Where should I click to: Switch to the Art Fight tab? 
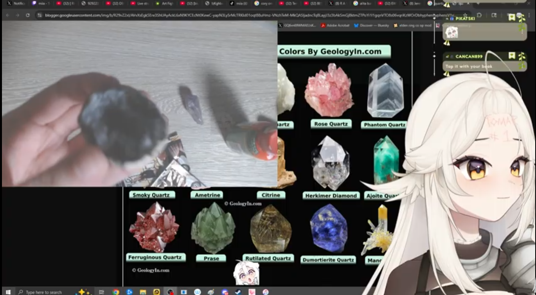tap(164, 3)
